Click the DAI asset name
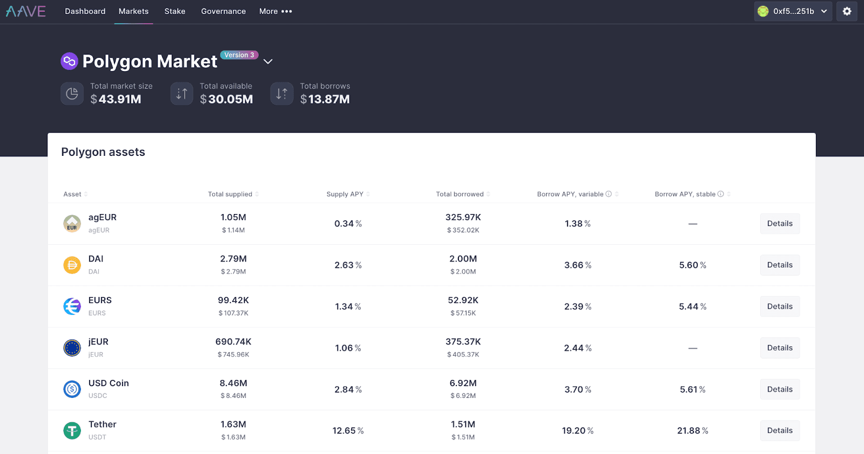The image size is (864, 454). [96, 259]
